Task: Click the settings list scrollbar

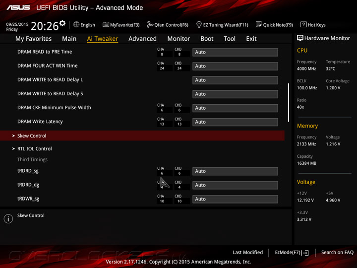Action: [x=289, y=103]
